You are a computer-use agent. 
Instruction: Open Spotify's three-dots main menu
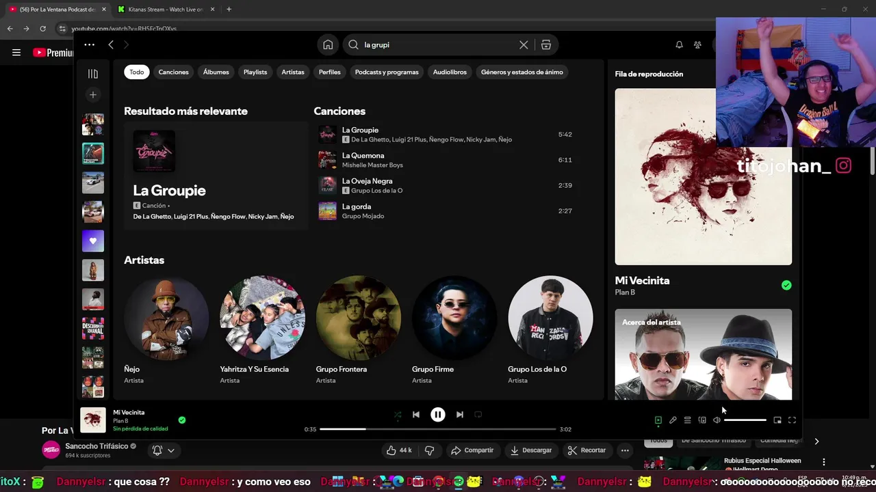point(89,44)
